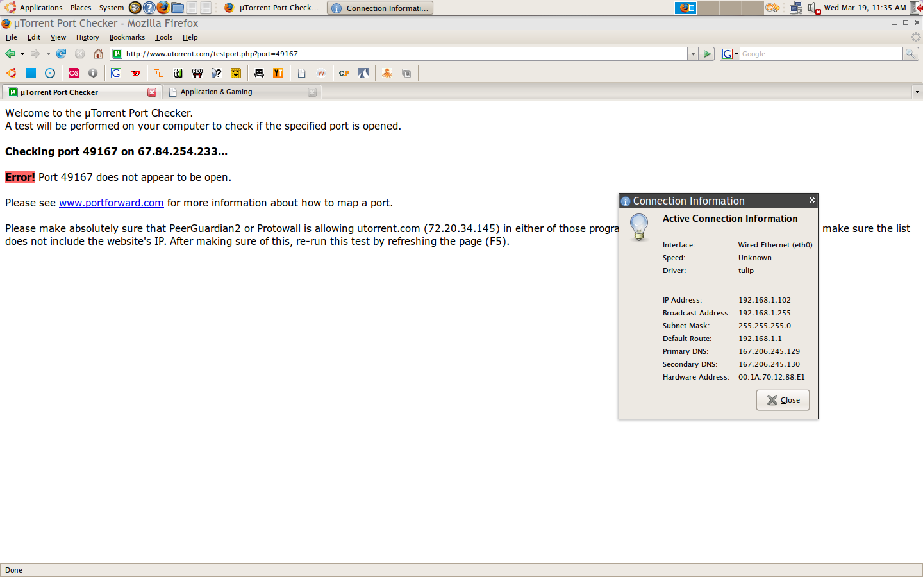The image size is (923, 577).
Task: Open the orange YT bookmark icon
Action: point(278,73)
